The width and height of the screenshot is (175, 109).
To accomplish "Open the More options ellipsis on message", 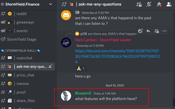I will click(165, 31).
